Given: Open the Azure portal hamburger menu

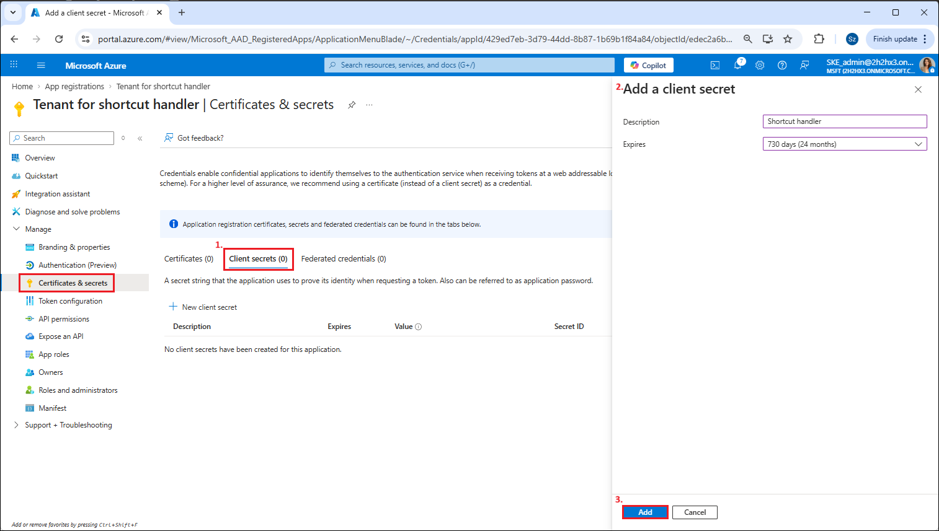Looking at the screenshot, I should [x=41, y=65].
